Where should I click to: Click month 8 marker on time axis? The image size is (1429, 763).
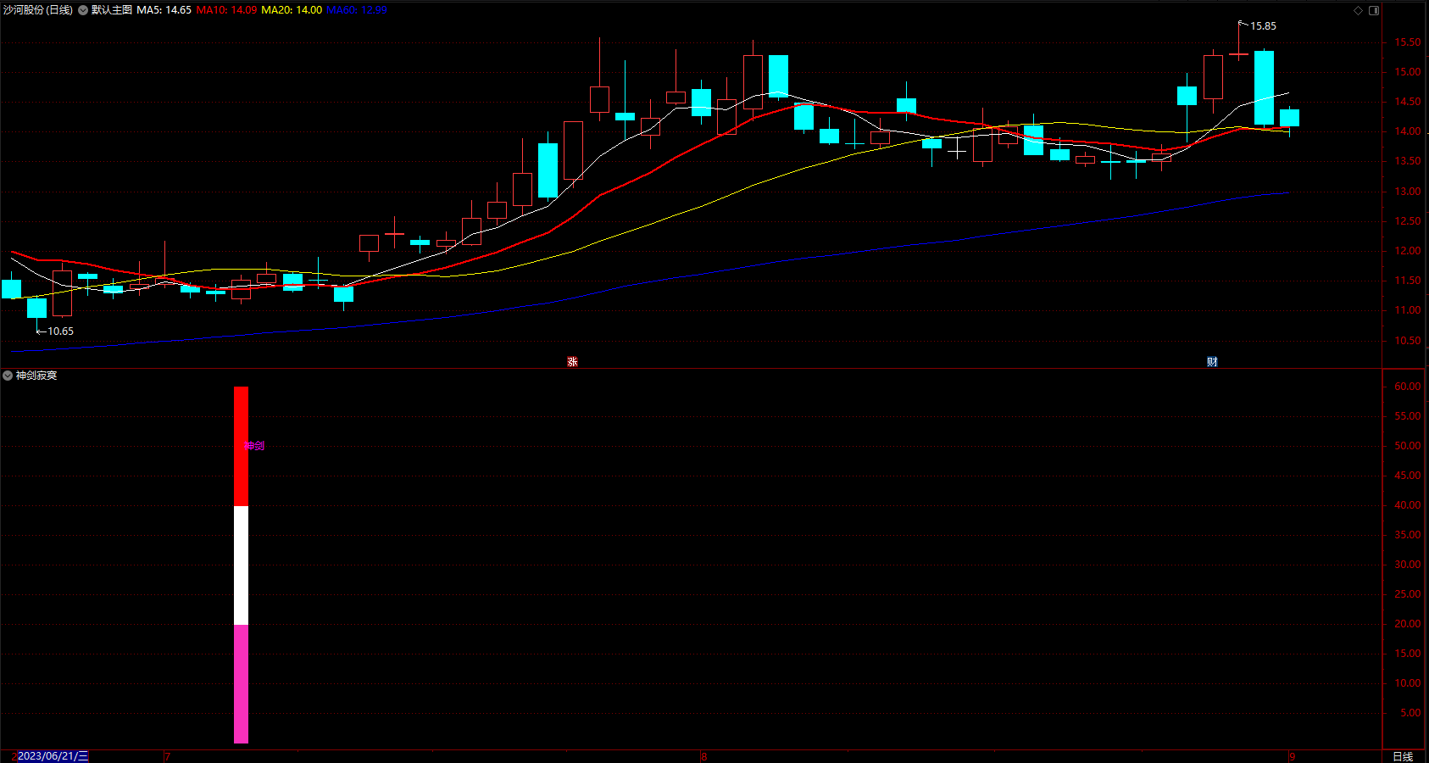[x=703, y=756]
